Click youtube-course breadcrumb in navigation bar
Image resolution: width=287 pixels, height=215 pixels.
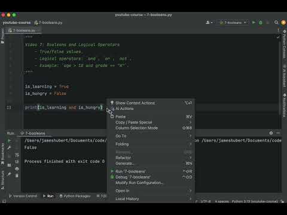[x=17, y=23]
